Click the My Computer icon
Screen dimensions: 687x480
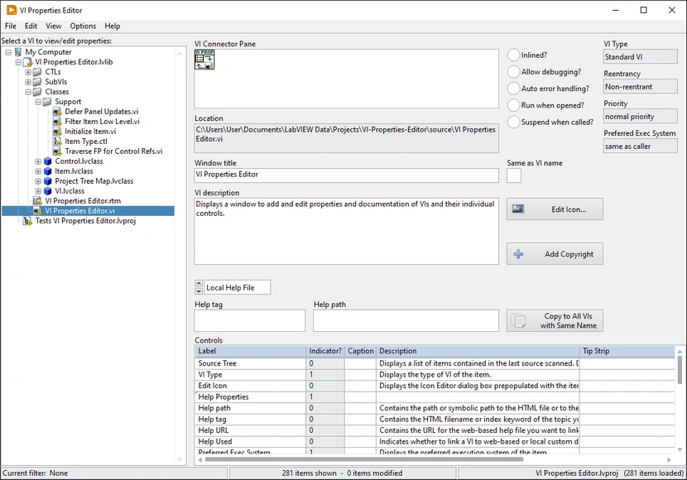(18, 51)
